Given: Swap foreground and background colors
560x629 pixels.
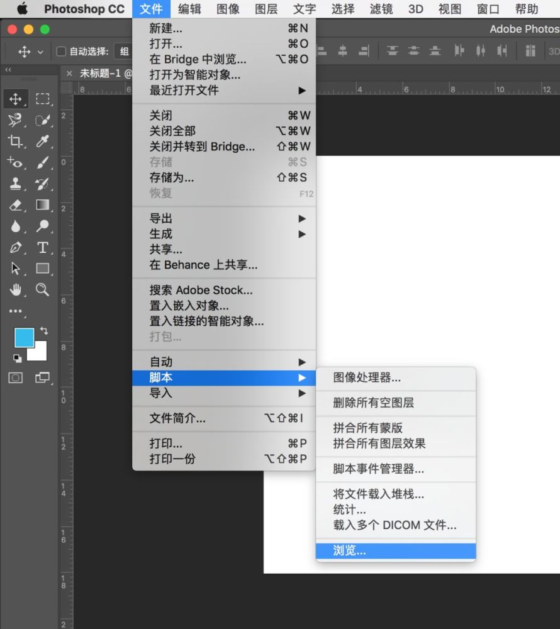Looking at the screenshot, I should coord(44,330).
